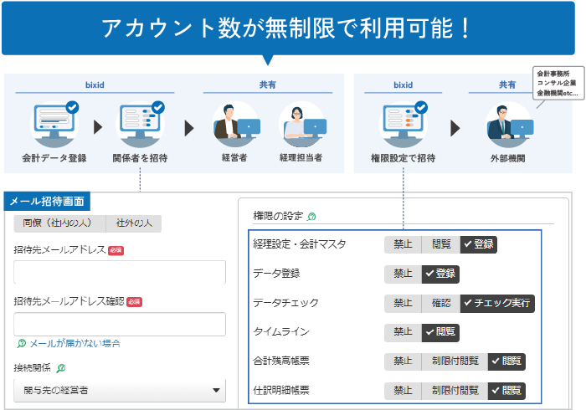Click the アカウント数が無制限で利用可能！ banner
This screenshot has height=410, width=586.
(288, 28)
